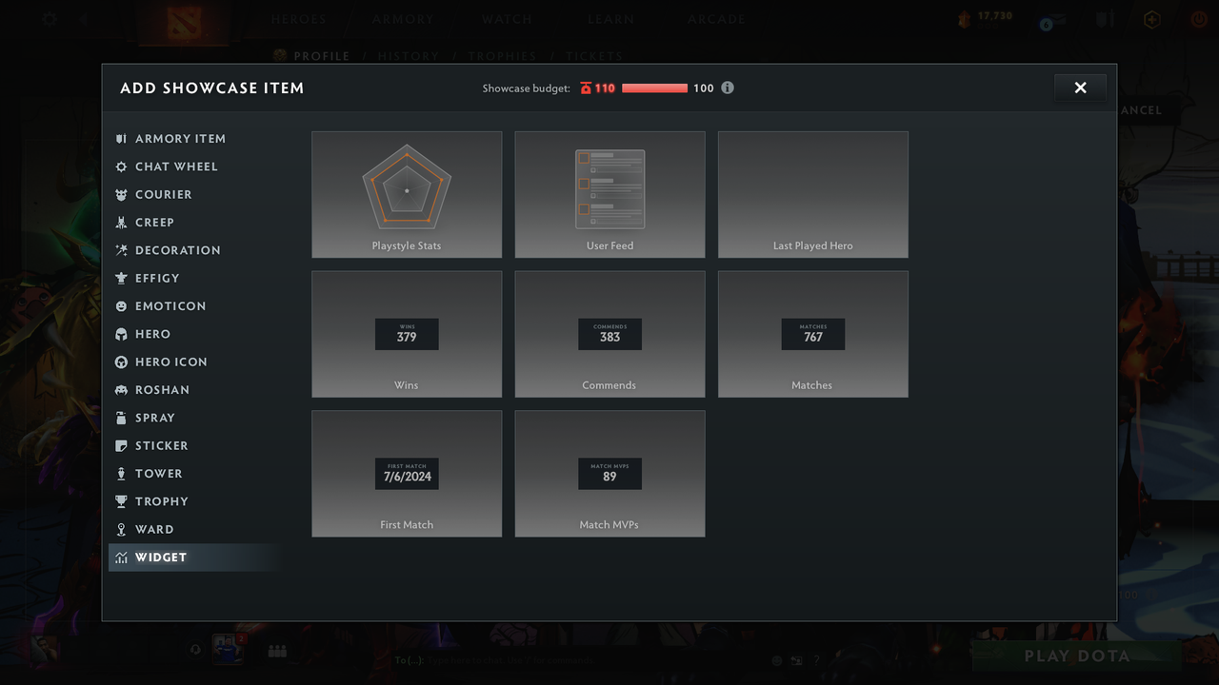Select the Wins widget showing 379
Viewport: 1219px width, 685px height.
pos(407,334)
